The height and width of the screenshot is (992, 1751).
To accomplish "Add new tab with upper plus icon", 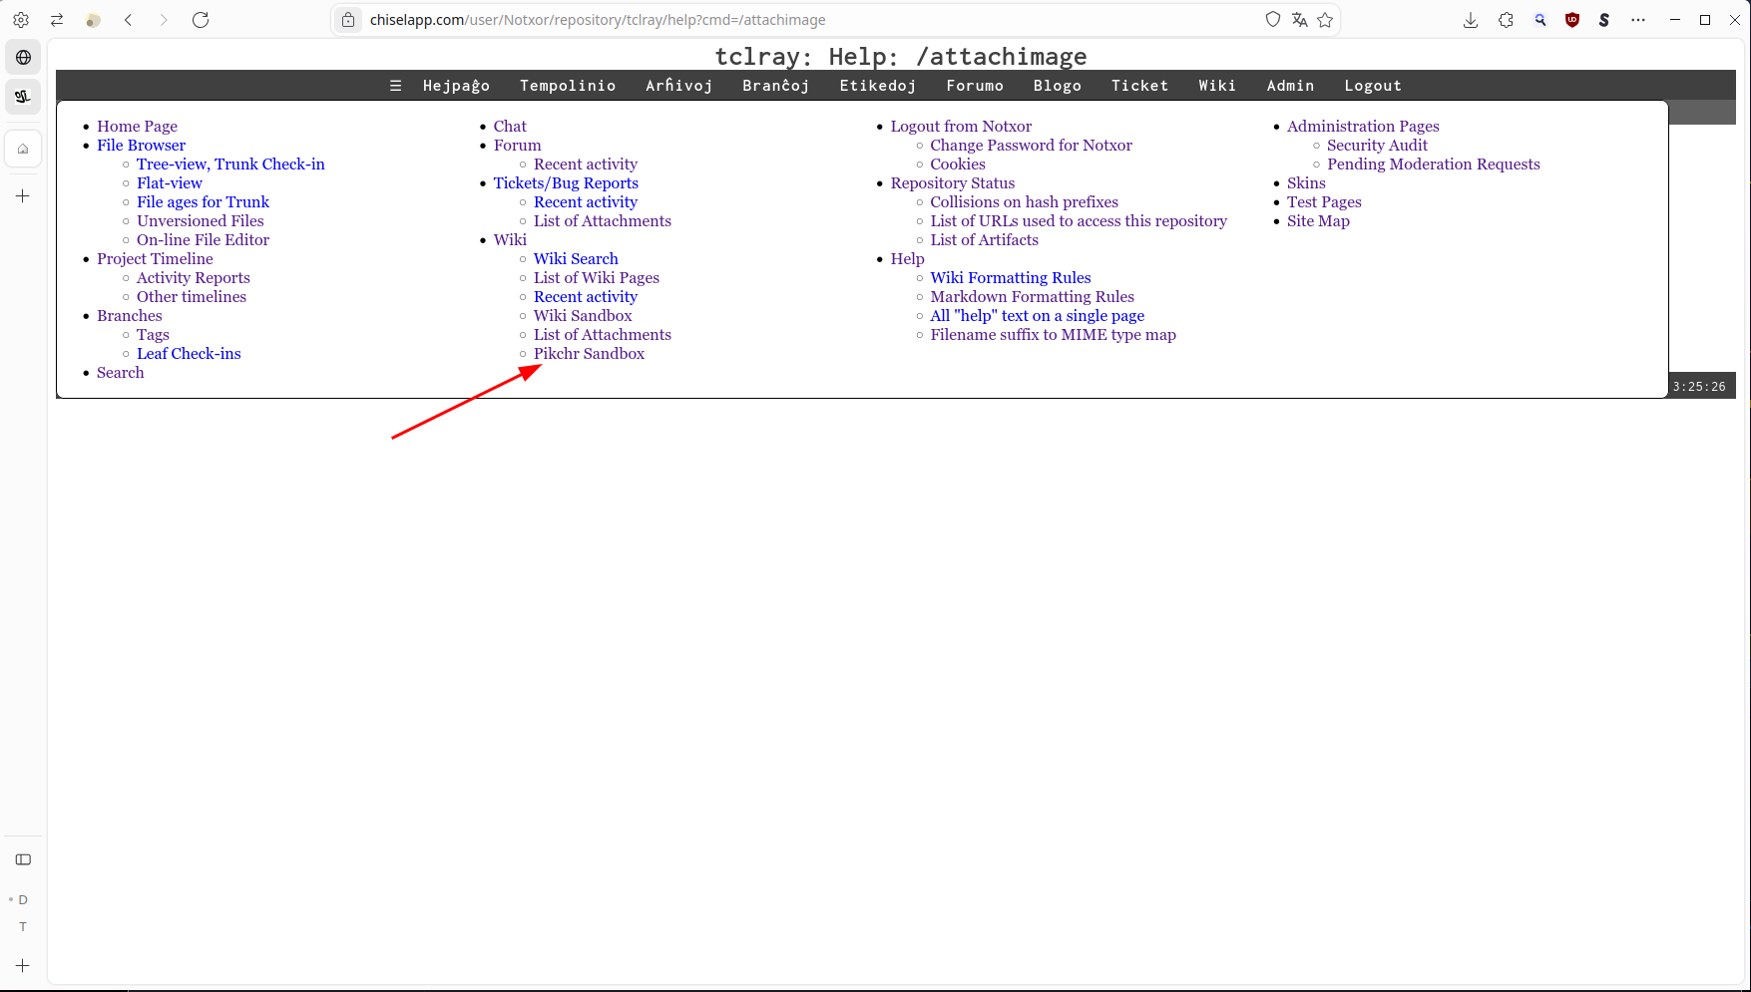I will pos(23,196).
